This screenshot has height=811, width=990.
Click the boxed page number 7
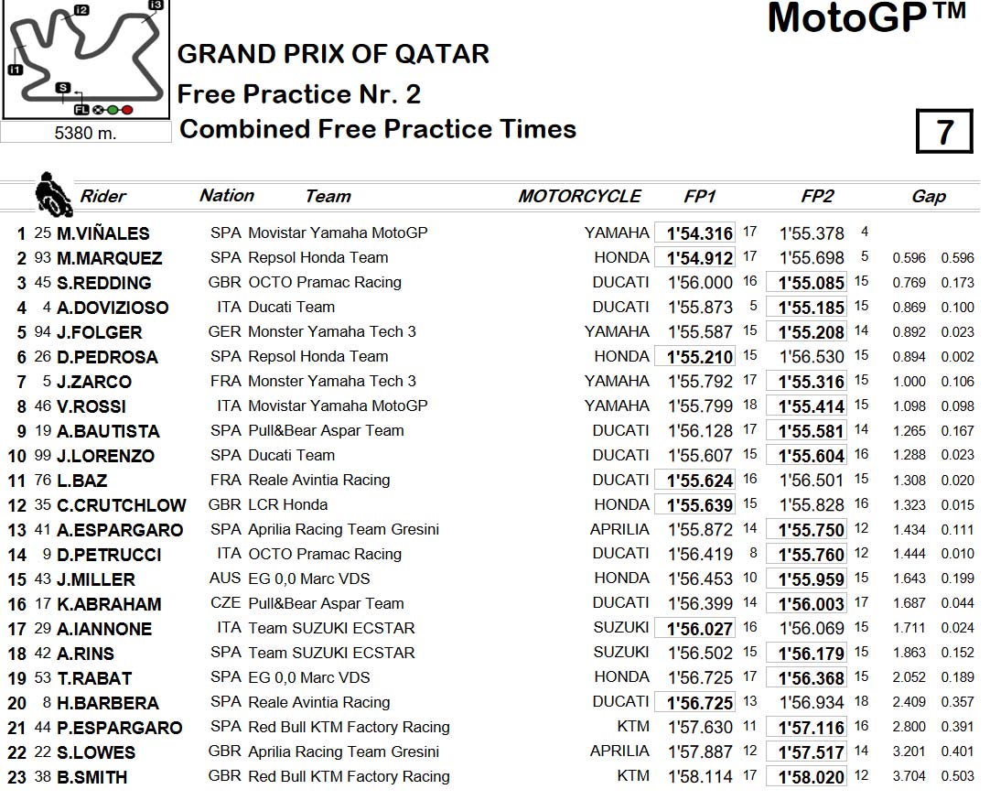[x=944, y=132]
